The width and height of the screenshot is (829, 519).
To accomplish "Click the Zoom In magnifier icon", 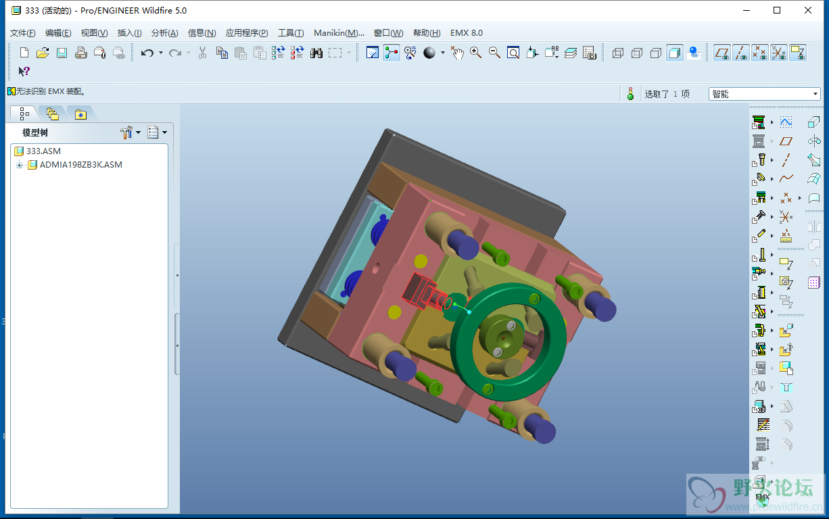I will pos(476,53).
